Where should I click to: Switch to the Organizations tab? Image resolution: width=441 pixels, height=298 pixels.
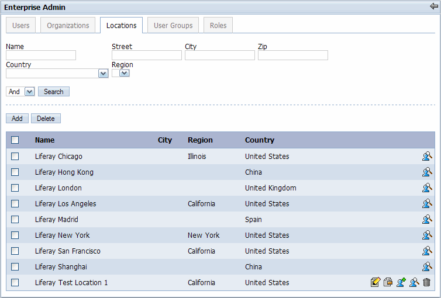click(68, 25)
